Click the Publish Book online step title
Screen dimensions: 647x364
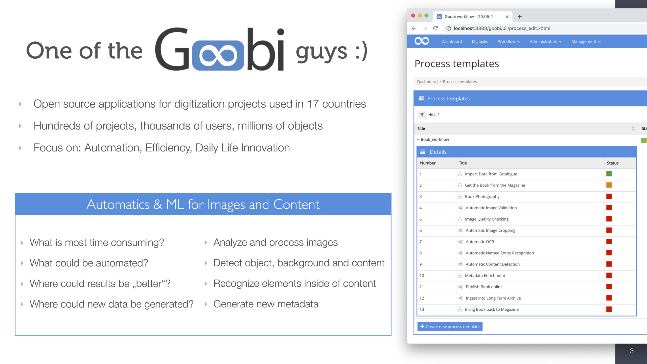point(484,287)
